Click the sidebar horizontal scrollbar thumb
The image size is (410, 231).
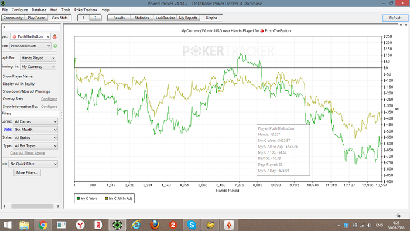tap(32, 206)
